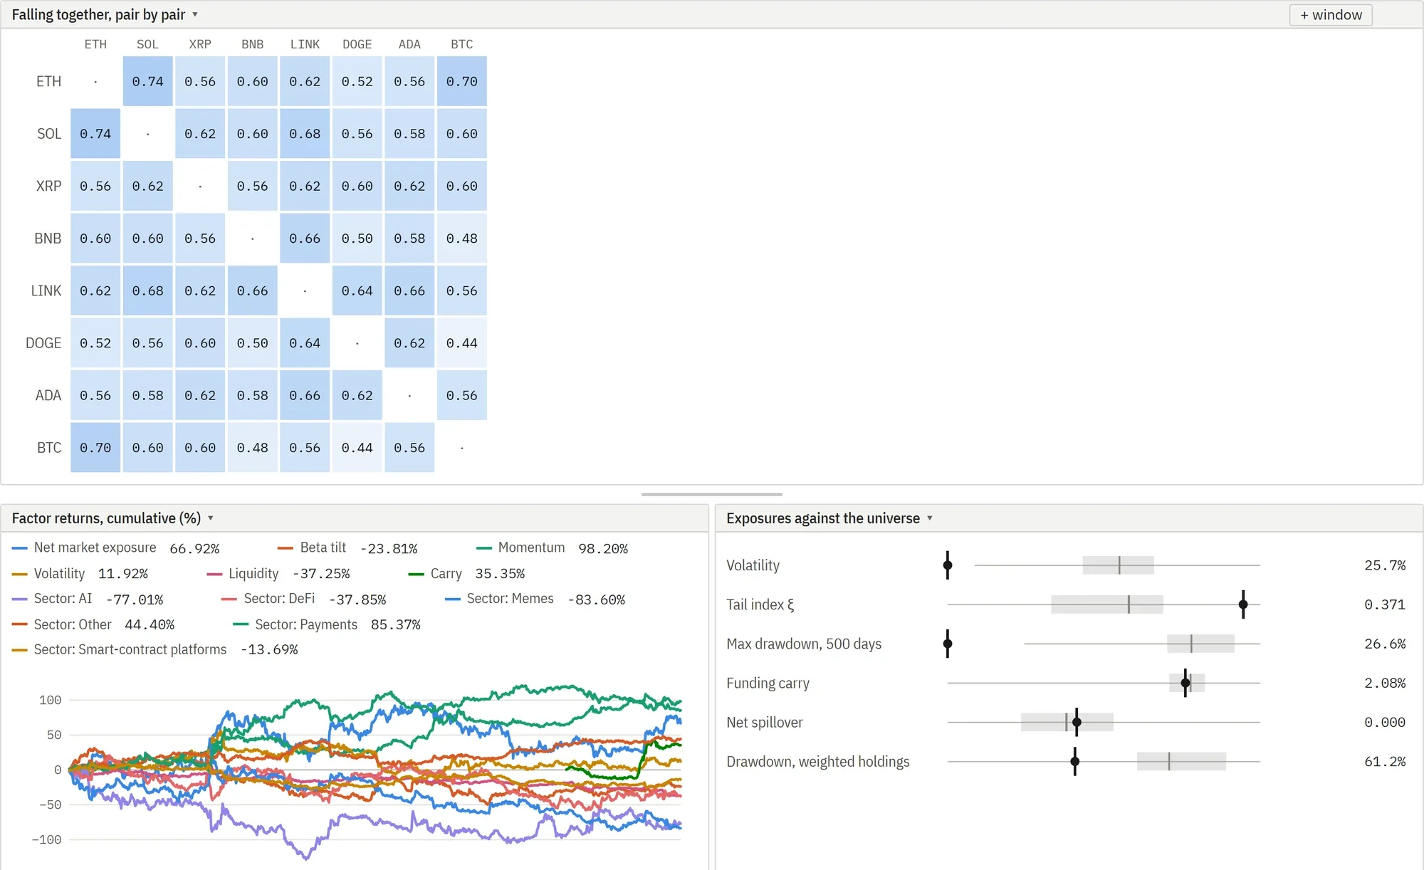This screenshot has height=870, width=1424.
Task: Select the ETH row, BTC column cell 0.70
Action: pyautogui.click(x=462, y=81)
